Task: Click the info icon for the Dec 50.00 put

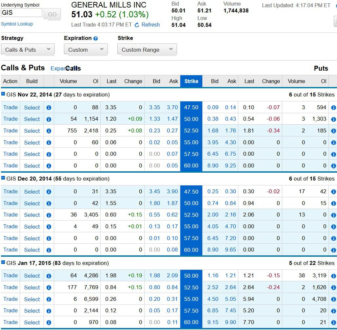Action: pos(334,203)
